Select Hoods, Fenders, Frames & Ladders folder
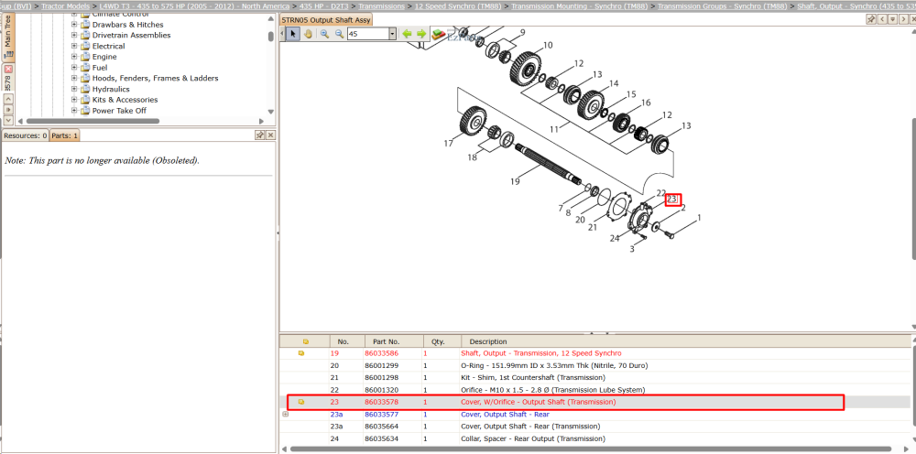This screenshot has height=454, width=916. point(156,78)
